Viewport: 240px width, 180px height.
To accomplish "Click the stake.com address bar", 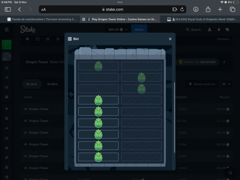I will [x=113, y=10].
